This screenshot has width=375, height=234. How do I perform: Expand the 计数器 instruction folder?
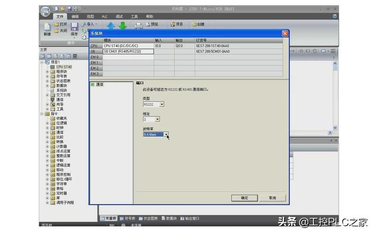(47, 146)
